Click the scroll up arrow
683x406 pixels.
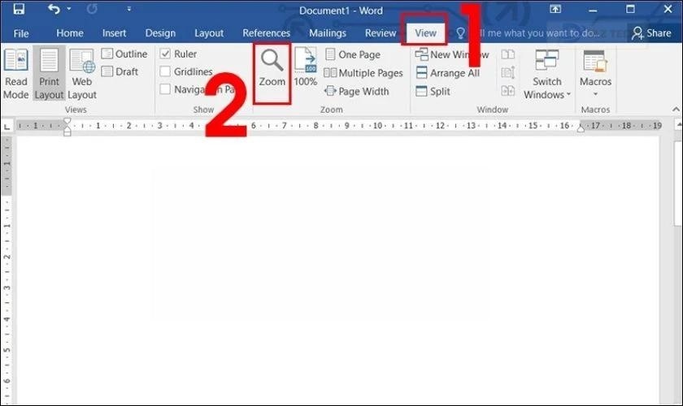coord(678,125)
